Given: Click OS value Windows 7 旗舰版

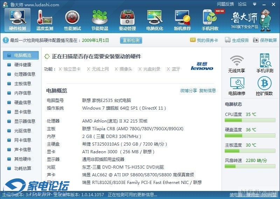Looking at the screenshot, I should (x=124, y=108).
